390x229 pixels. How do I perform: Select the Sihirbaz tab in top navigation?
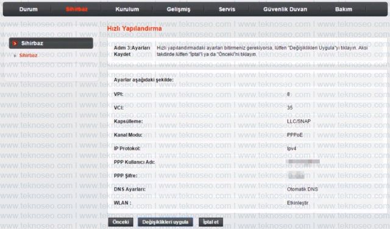click(77, 9)
